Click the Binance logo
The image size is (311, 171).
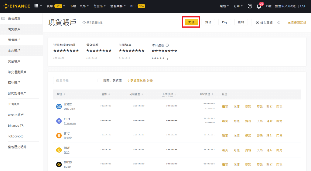17,6
